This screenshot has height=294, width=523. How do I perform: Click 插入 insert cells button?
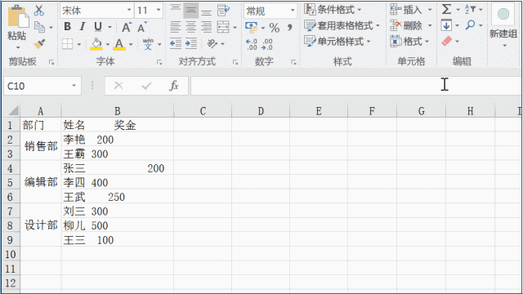click(406, 10)
